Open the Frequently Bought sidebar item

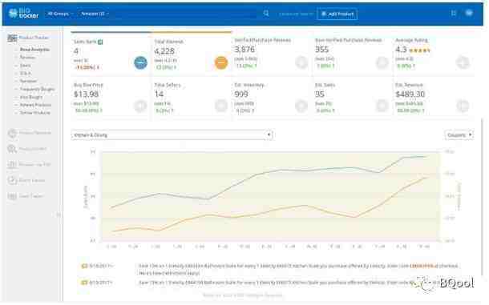click(37, 90)
